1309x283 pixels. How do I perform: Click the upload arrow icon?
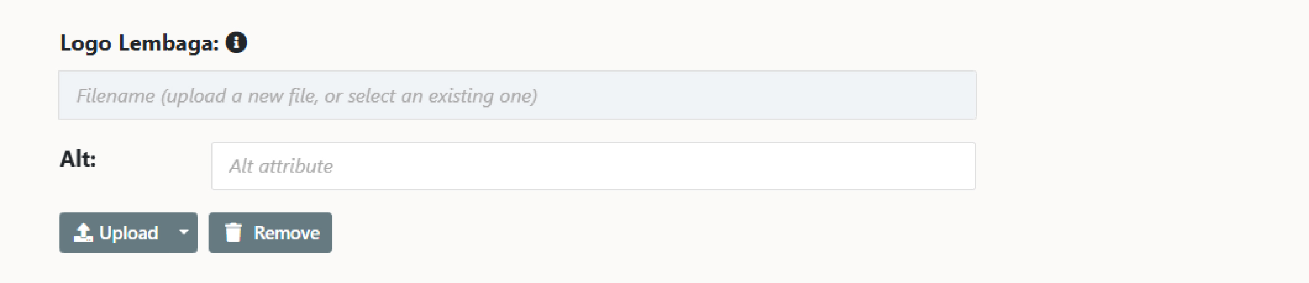click(83, 232)
